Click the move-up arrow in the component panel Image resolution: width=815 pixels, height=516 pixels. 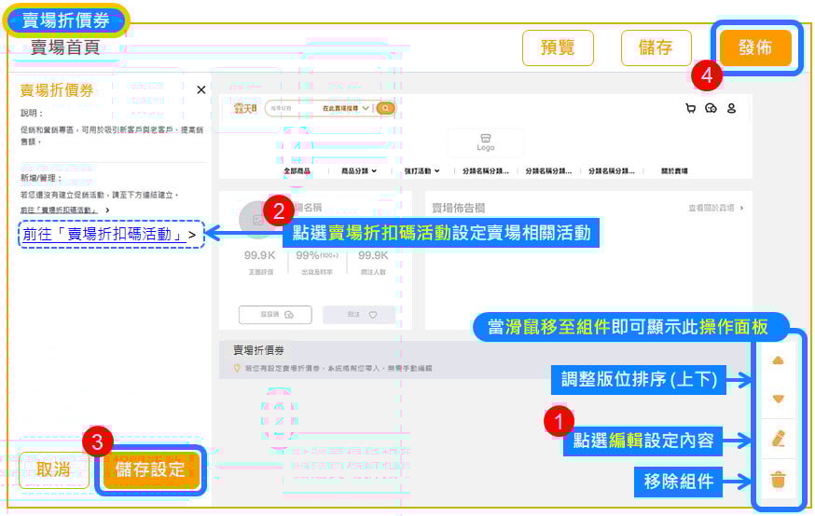coord(779,360)
